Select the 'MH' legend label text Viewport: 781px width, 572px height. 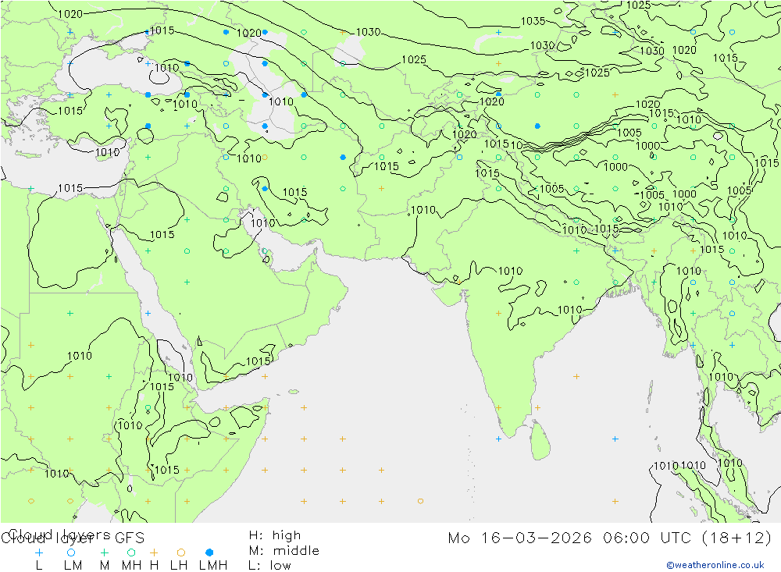pos(131,566)
